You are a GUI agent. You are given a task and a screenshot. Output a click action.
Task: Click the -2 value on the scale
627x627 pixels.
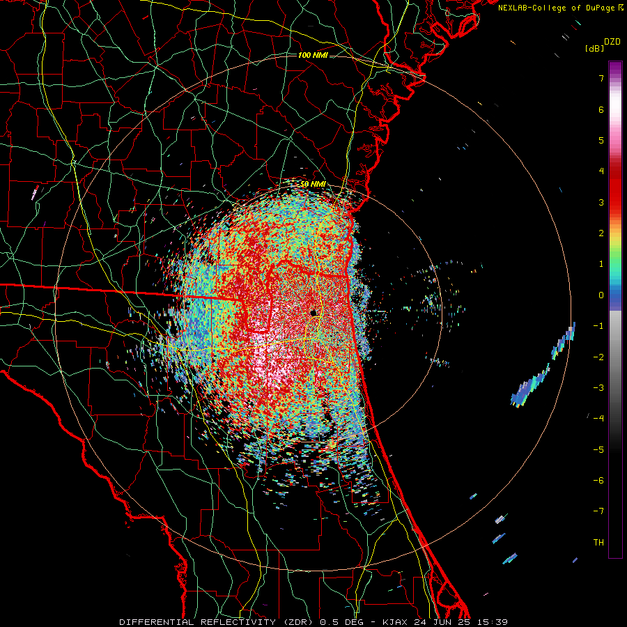pyautogui.click(x=598, y=357)
